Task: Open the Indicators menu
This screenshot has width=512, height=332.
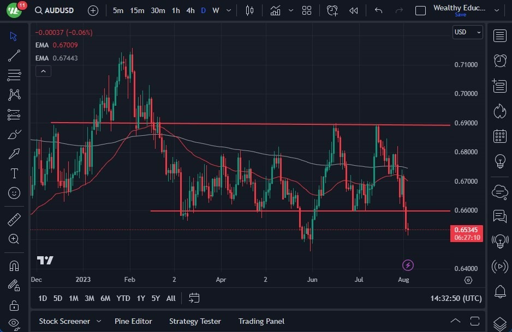Action: point(275,10)
